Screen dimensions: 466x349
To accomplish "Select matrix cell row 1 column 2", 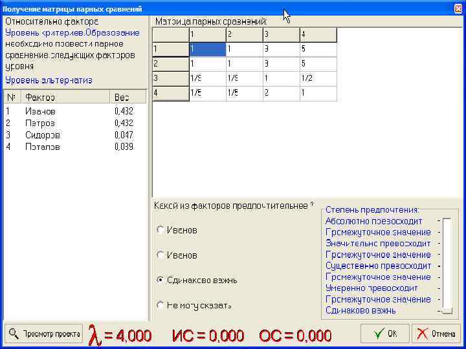I will 244,49.
